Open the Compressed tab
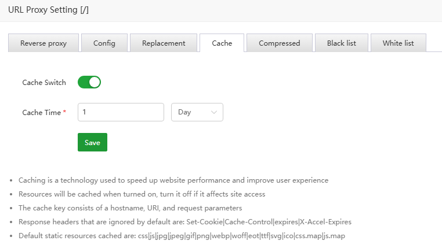The image size is (442, 248). 280,43
